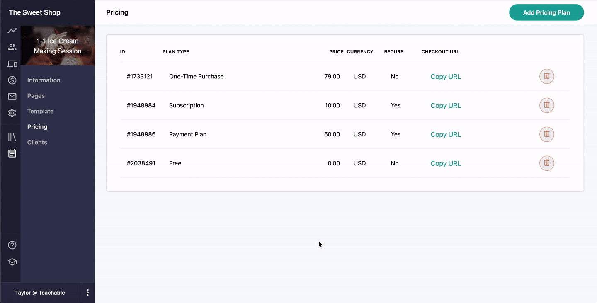Copy URL for Payment Plan

(x=446, y=135)
